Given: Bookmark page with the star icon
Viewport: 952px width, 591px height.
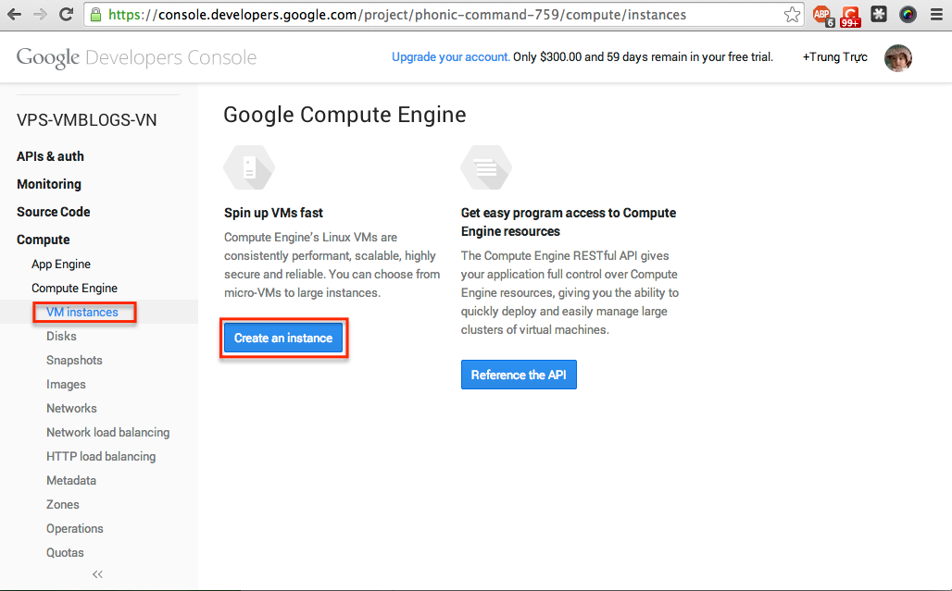Looking at the screenshot, I should coord(792,15).
